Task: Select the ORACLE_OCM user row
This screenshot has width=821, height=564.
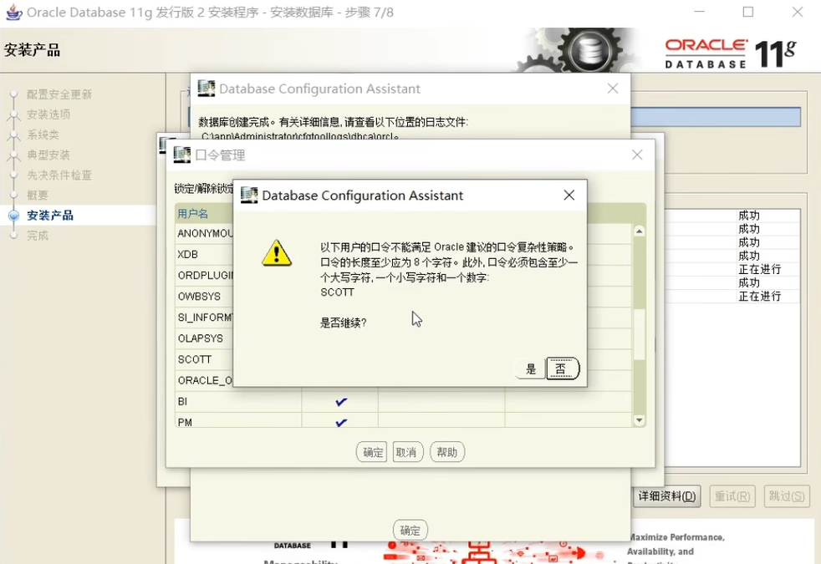Action: pos(205,380)
